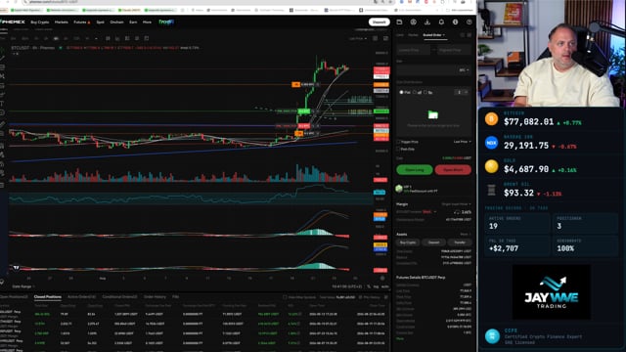Open the wallet icon in header
The image size is (626, 352).
point(399,22)
